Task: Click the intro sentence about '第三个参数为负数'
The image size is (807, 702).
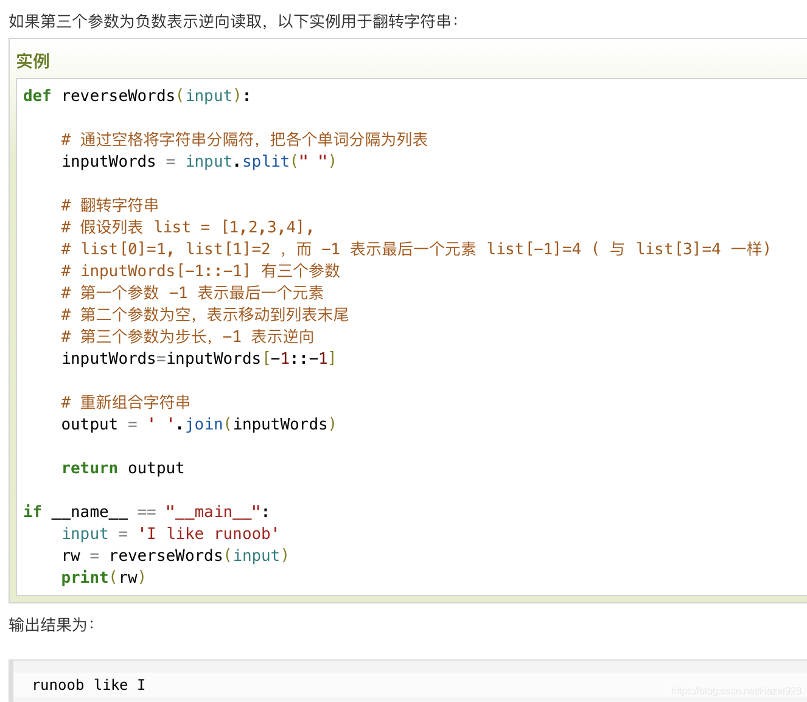Action: [x=234, y=21]
